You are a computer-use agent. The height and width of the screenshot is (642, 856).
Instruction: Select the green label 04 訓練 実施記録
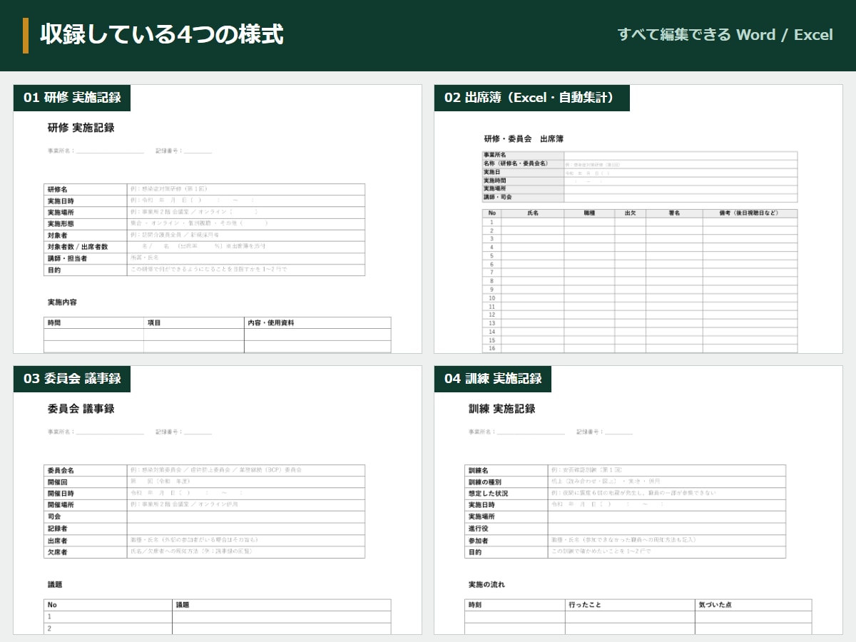pyautogui.click(x=493, y=379)
